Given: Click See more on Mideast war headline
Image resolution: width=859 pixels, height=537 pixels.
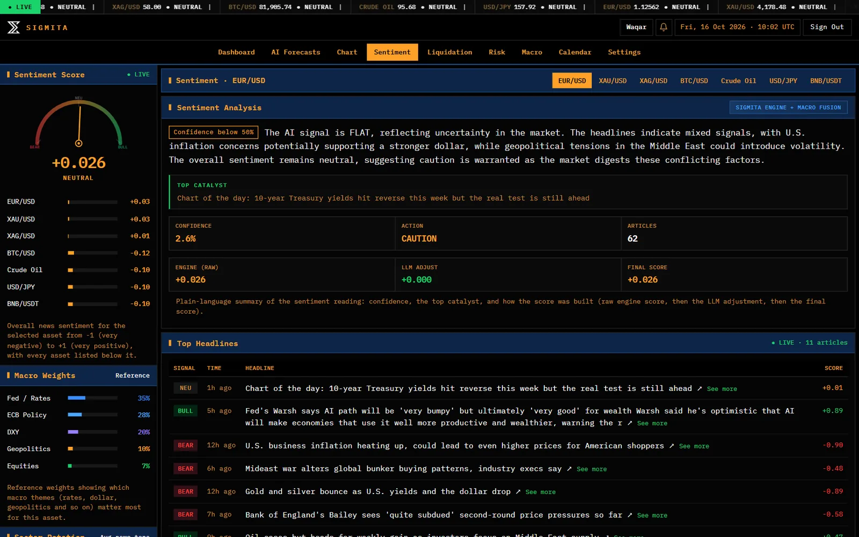Looking at the screenshot, I should point(592,469).
